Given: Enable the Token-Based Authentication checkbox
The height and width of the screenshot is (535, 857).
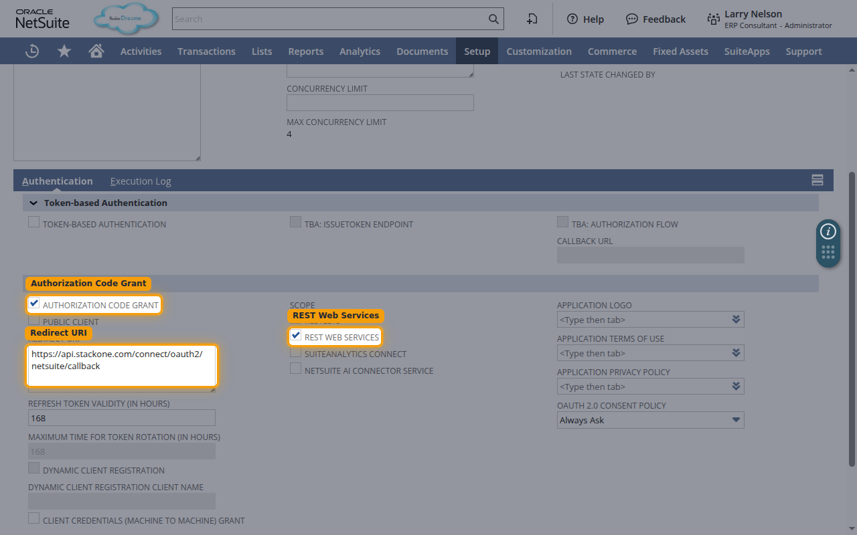Looking at the screenshot, I should tap(33, 222).
